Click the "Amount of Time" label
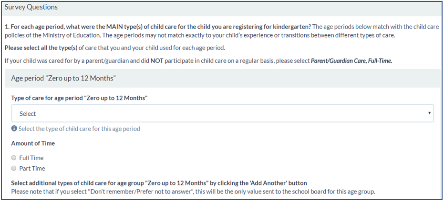 coord(33,143)
